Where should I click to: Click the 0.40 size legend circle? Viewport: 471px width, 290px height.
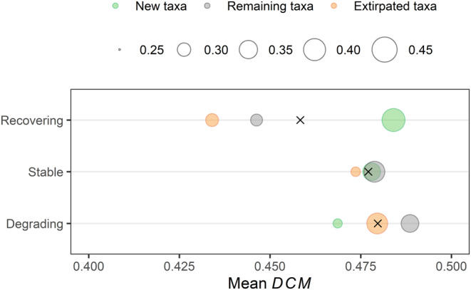click(314, 50)
